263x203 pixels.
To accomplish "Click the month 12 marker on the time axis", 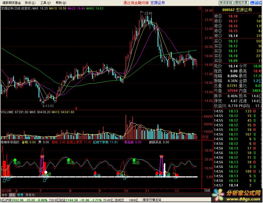I will coord(177,191).
